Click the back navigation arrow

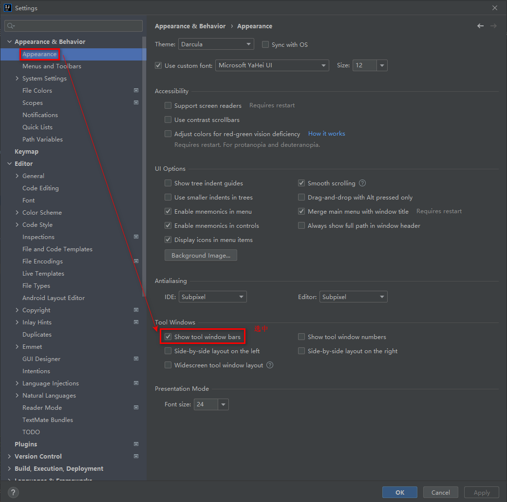pos(480,26)
